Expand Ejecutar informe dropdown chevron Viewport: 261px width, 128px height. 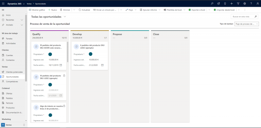tap(159, 10)
